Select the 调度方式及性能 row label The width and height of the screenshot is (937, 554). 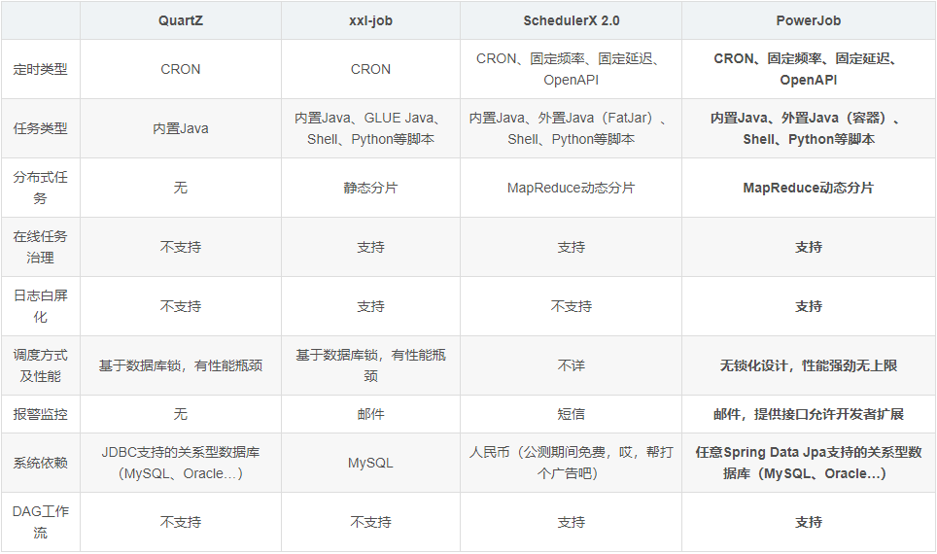[x=40, y=365]
